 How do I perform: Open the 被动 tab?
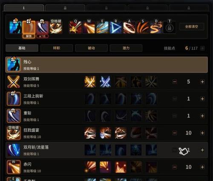91,48
